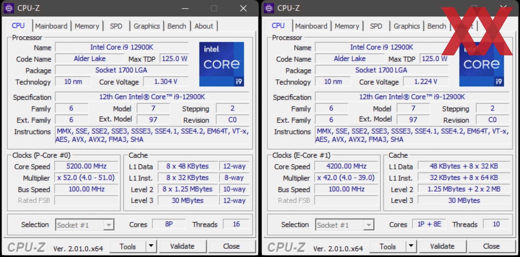
Task: Click Revision C0 value in left window
Action: tap(232, 120)
